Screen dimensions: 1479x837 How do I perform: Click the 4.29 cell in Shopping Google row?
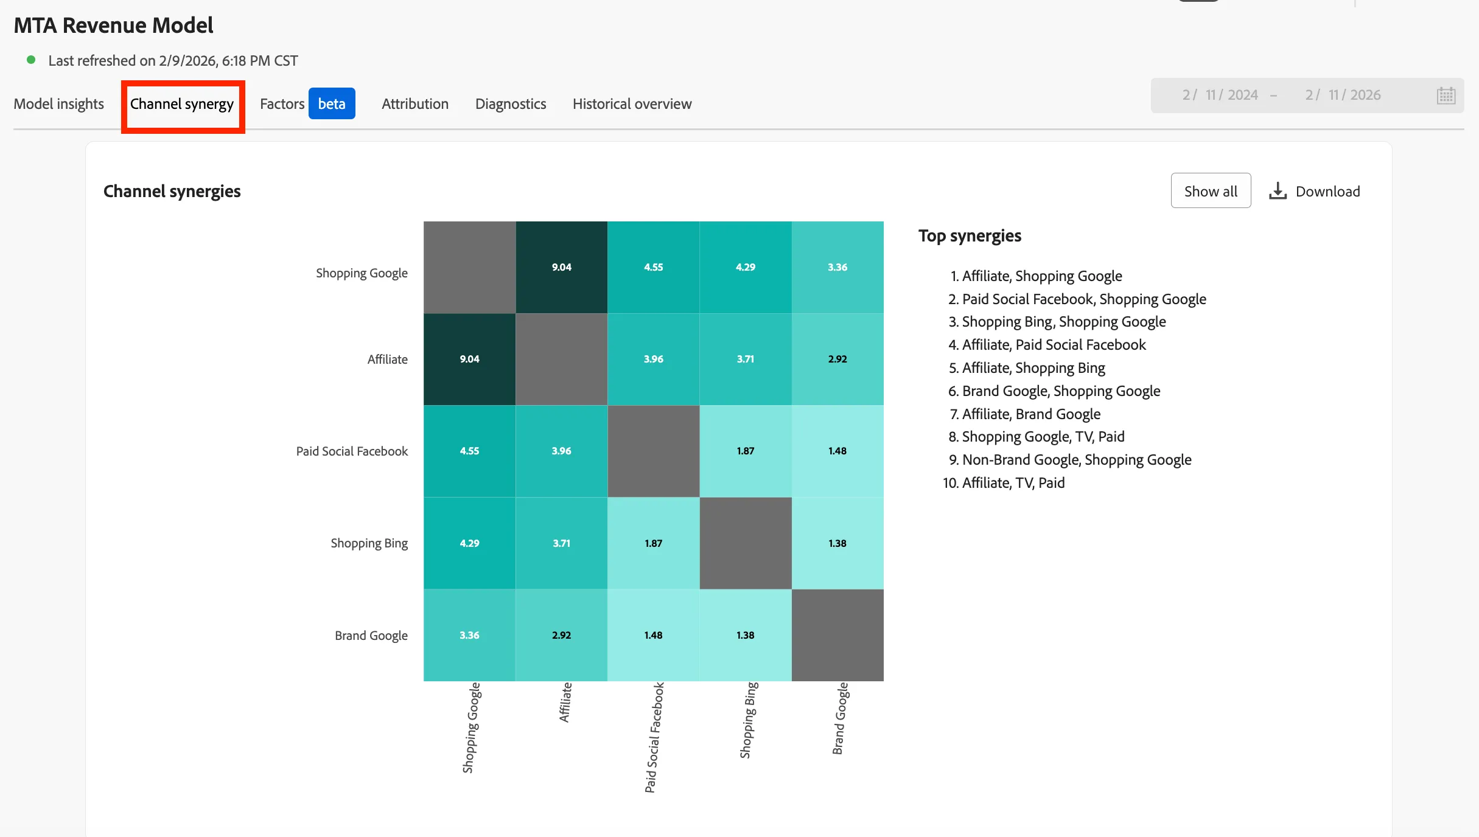(746, 267)
